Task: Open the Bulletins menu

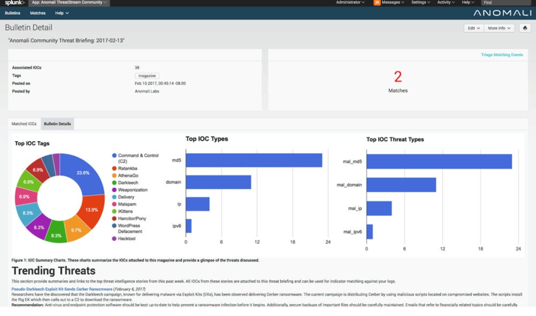Action: (x=12, y=12)
